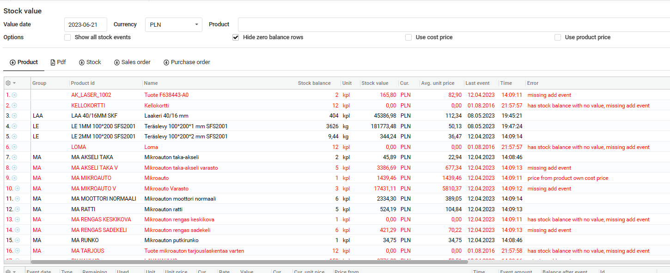Viewport: 670px width, 273px height.
Task: Click the arrow icon in row 10
Action: coord(17,189)
